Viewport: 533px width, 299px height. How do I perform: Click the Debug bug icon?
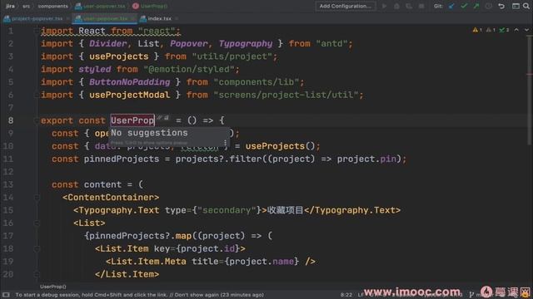click(x=396, y=6)
